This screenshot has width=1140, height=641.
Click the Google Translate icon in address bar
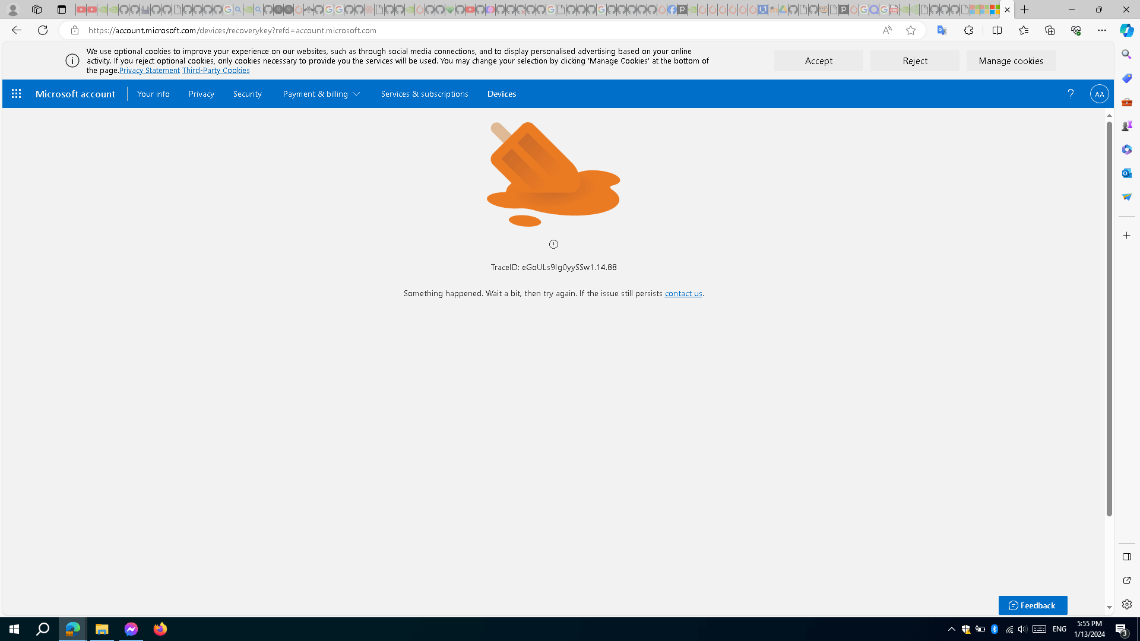[x=942, y=30]
